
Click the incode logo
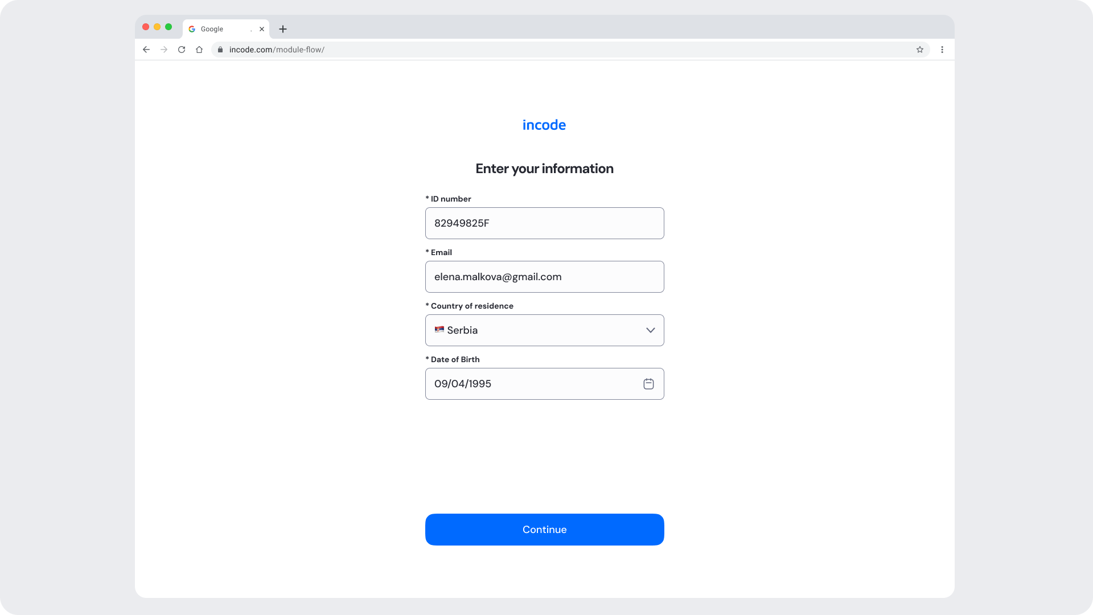pos(544,125)
